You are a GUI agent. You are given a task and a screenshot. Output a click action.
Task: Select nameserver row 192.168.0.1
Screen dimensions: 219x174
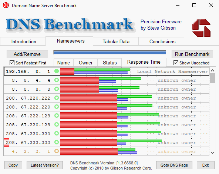pyautogui.click(x=107, y=71)
